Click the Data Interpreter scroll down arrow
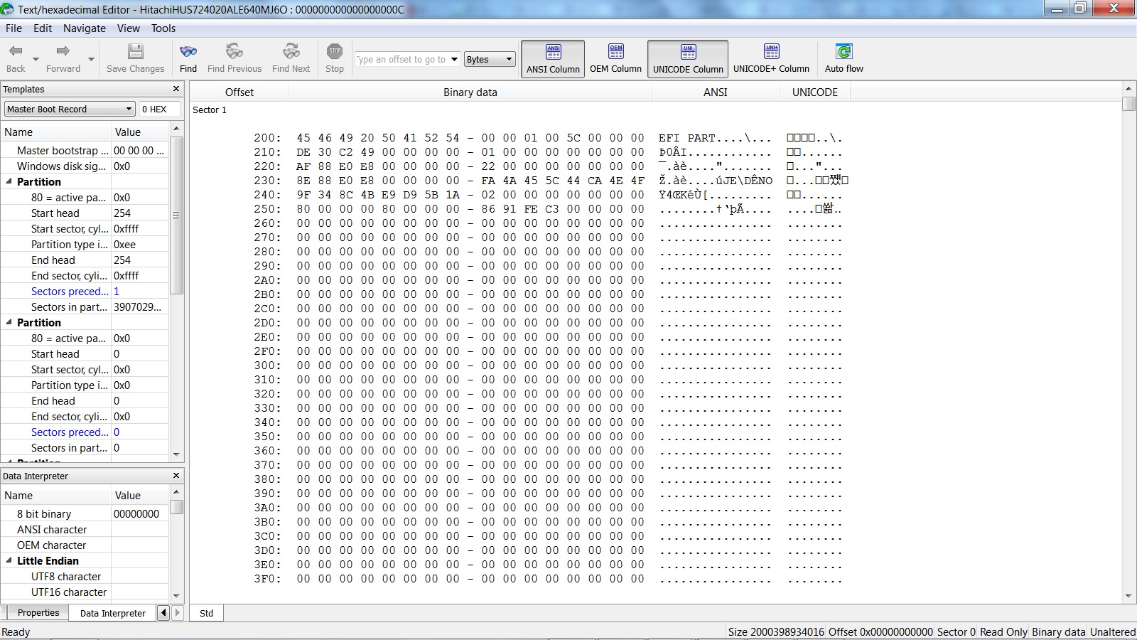The image size is (1137, 640). (x=177, y=596)
